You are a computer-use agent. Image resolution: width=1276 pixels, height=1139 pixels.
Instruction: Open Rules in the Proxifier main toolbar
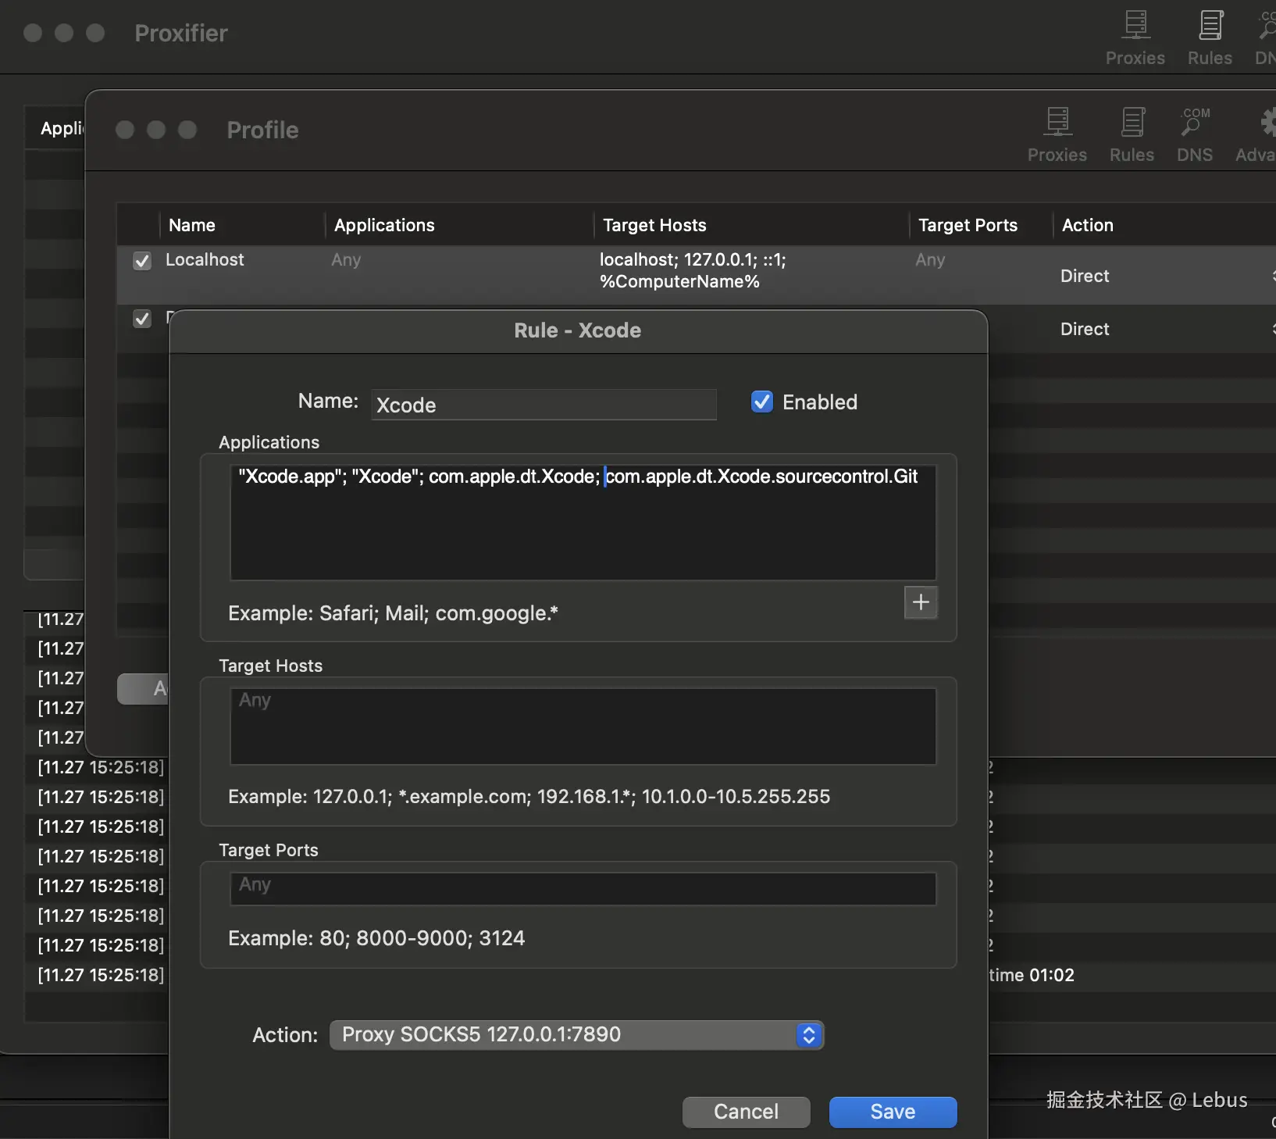pyautogui.click(x=1210, y=38)
